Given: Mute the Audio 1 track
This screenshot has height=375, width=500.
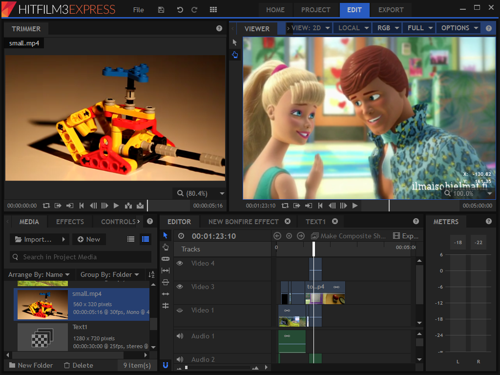Looking at the screenshot, I should [x=180, y=336].
